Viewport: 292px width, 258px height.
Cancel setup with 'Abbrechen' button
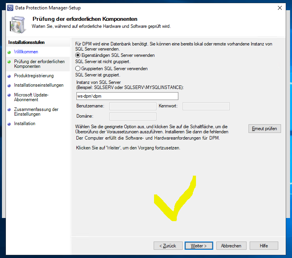tap(231, 246)
